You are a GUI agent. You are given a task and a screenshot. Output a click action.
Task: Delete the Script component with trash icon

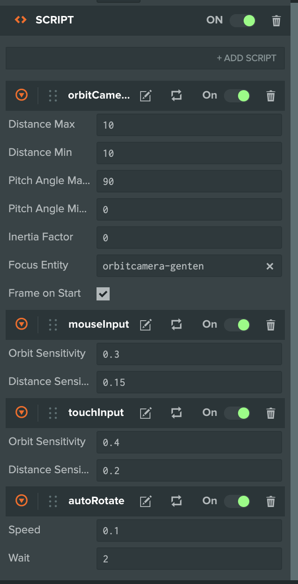tap(276, 21)
